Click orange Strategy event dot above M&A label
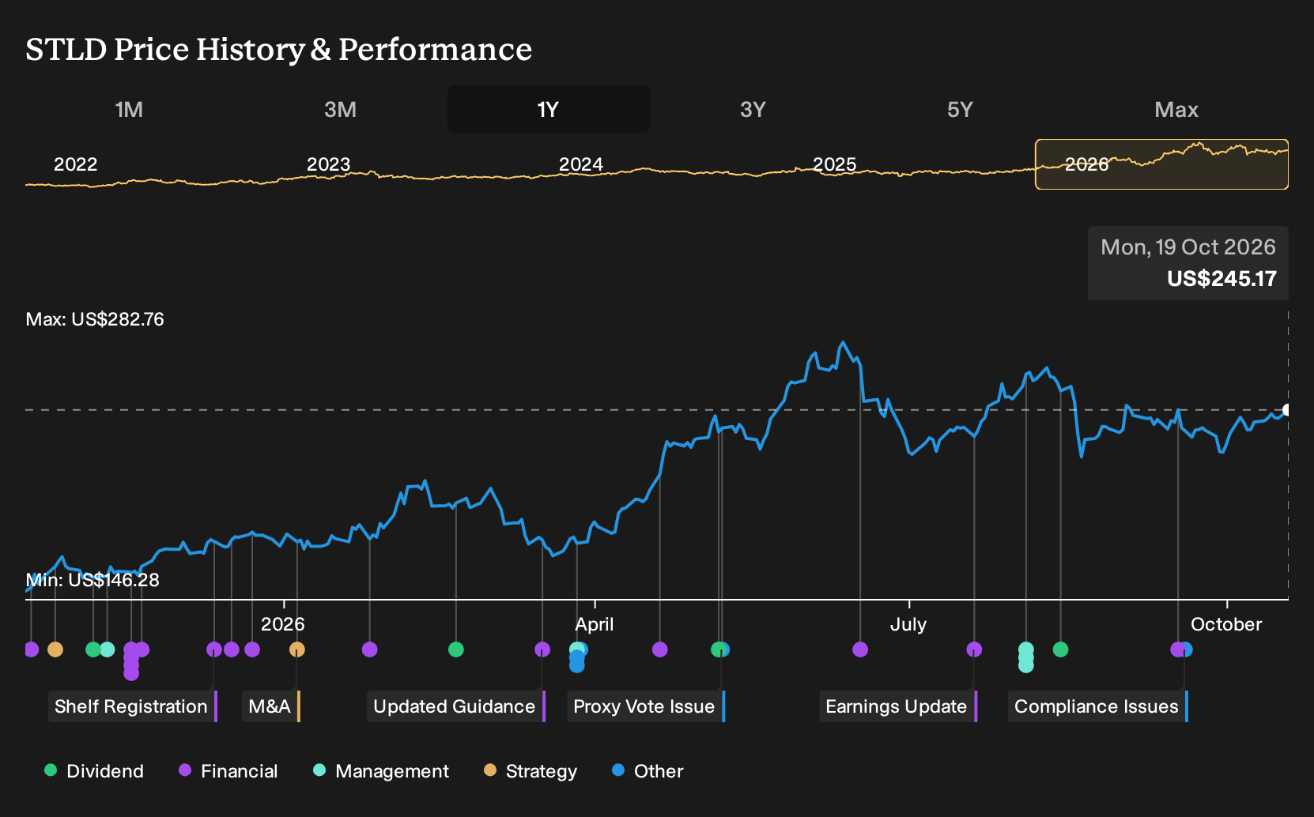The width and height of the screenshot is (1314, 817). coord(296,649)
